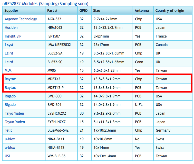This screenshot has height=164, width=194.
Task: Select size 8x8x1mm
Action: click(101, 36)
